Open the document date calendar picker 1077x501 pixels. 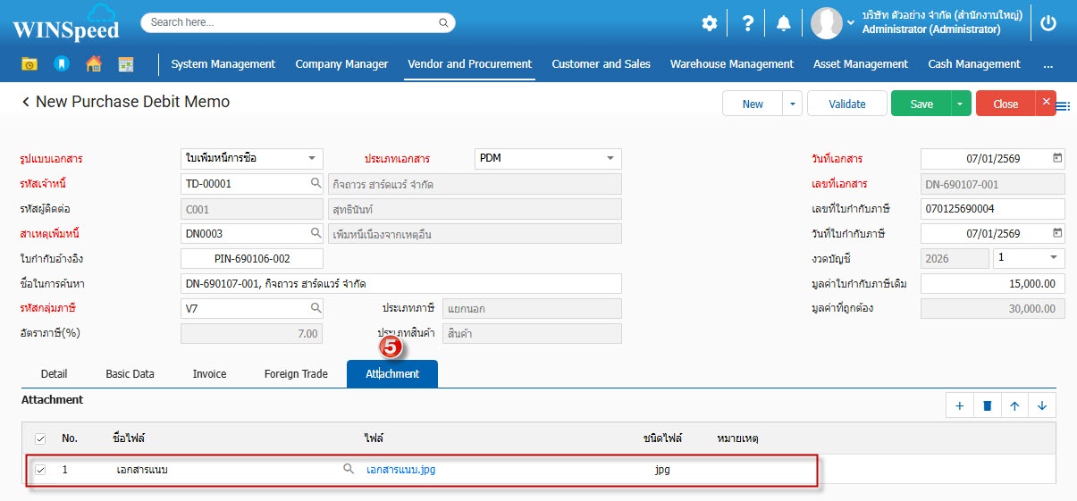tap(1057, 158)
